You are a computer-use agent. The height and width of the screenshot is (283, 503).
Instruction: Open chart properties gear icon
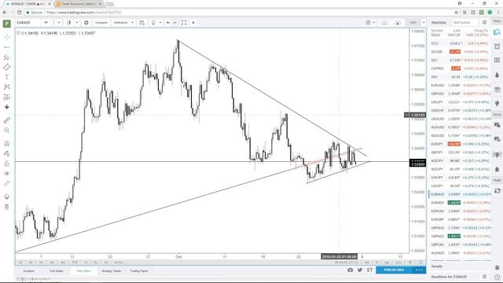coord(86,23)
